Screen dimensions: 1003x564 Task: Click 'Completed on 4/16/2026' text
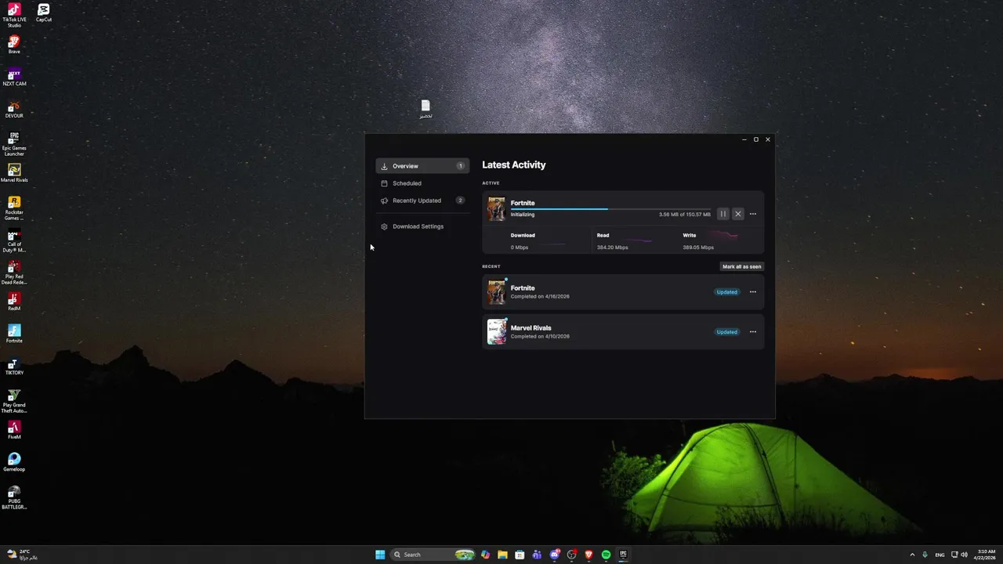(x=540, y=297)
